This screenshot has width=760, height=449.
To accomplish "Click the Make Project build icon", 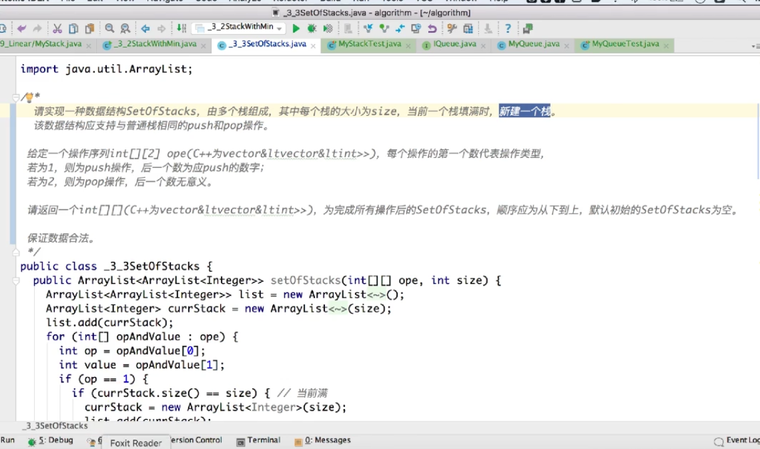I will tap(181, 29).
